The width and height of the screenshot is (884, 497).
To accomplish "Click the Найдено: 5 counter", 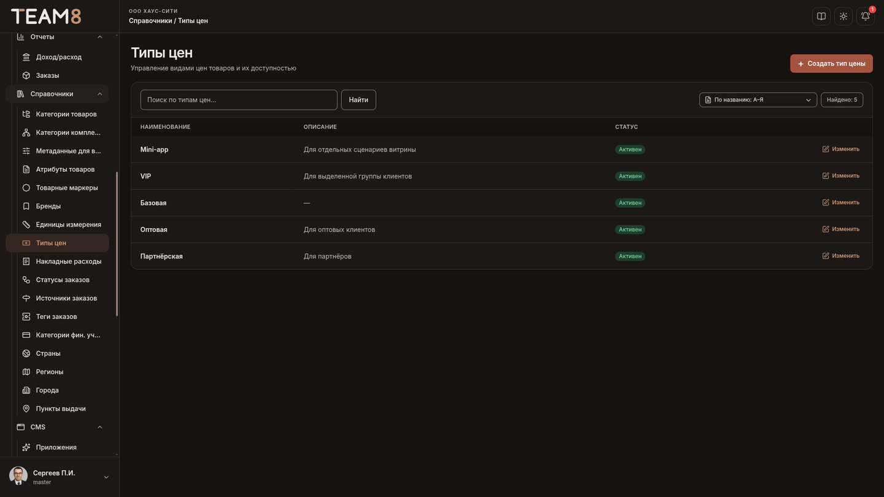I will [x=842, y=100].
